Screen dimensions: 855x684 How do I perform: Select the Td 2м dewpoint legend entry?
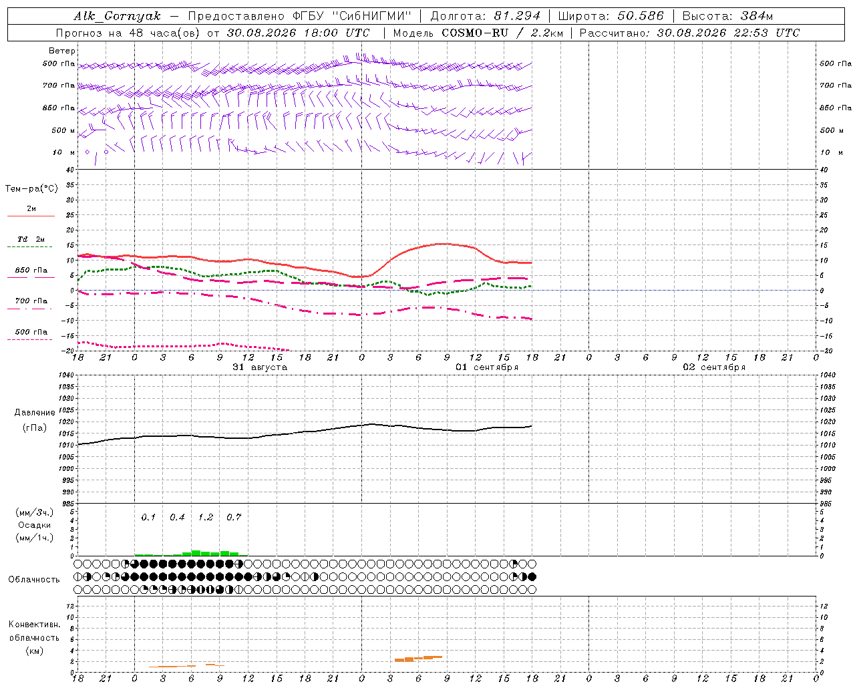click(31, 242)
